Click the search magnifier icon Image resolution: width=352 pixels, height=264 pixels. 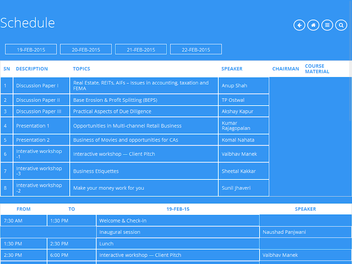(x=341, y=25)
